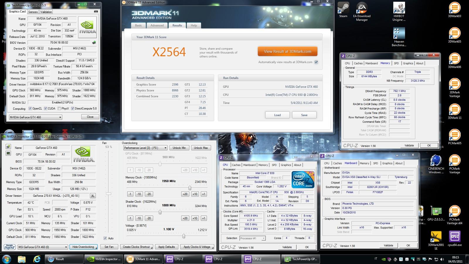
Task: Click top-left GPU info icon in NVIDIA Inspector
Action: [8, 147]
